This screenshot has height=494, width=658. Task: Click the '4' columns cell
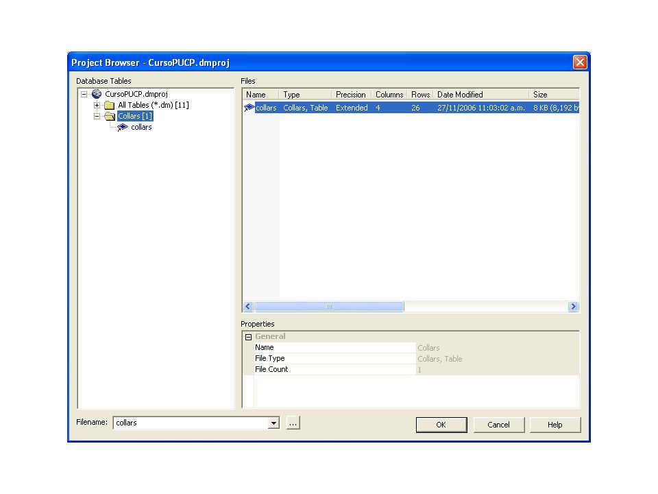378,108
